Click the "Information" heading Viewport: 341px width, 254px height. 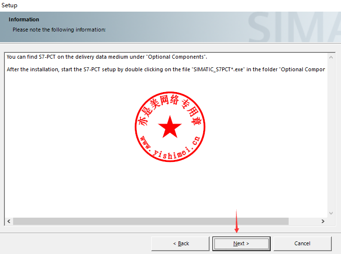(x=24, y=19)
